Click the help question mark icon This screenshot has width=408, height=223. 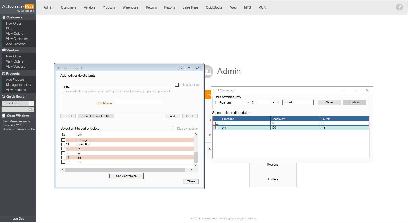tap(399, 7)
